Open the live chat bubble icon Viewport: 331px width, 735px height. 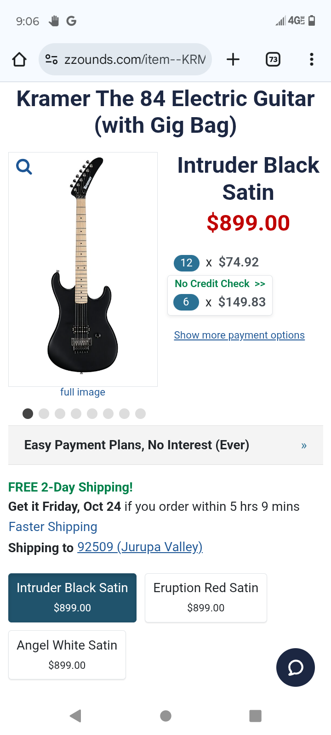click(295, 667)
